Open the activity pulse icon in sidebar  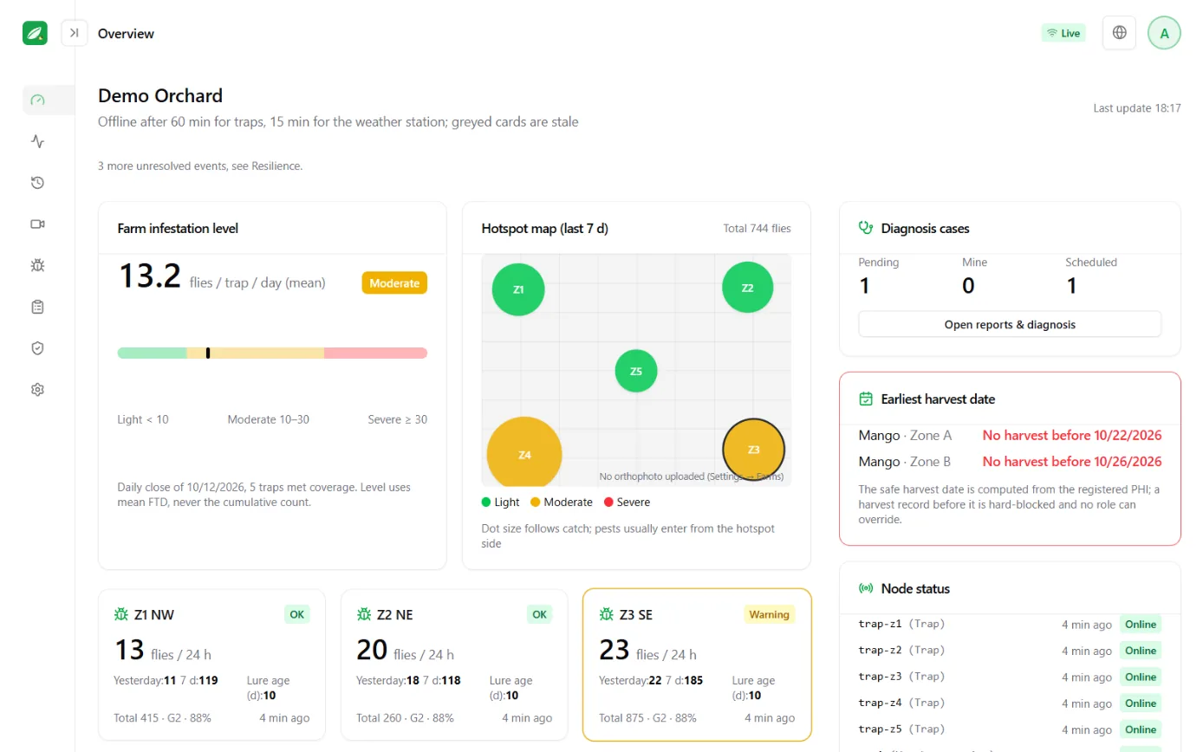(x=37, y=141)
